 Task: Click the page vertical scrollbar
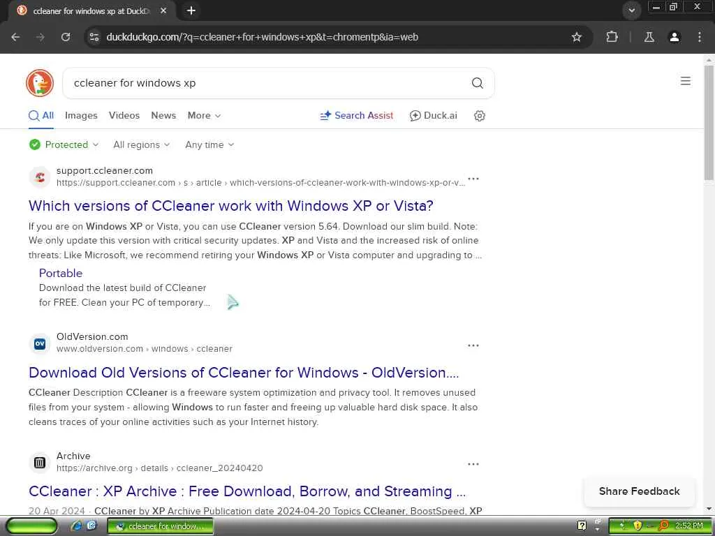709,122
